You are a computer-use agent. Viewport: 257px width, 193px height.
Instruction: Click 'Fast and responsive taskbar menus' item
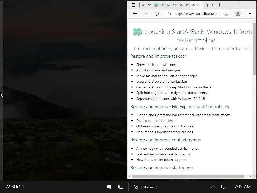point(163,154)
